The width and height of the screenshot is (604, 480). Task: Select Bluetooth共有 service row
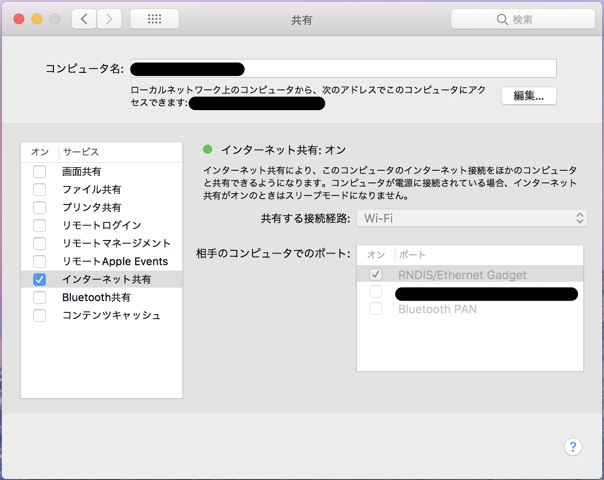[x=102, y=297]
